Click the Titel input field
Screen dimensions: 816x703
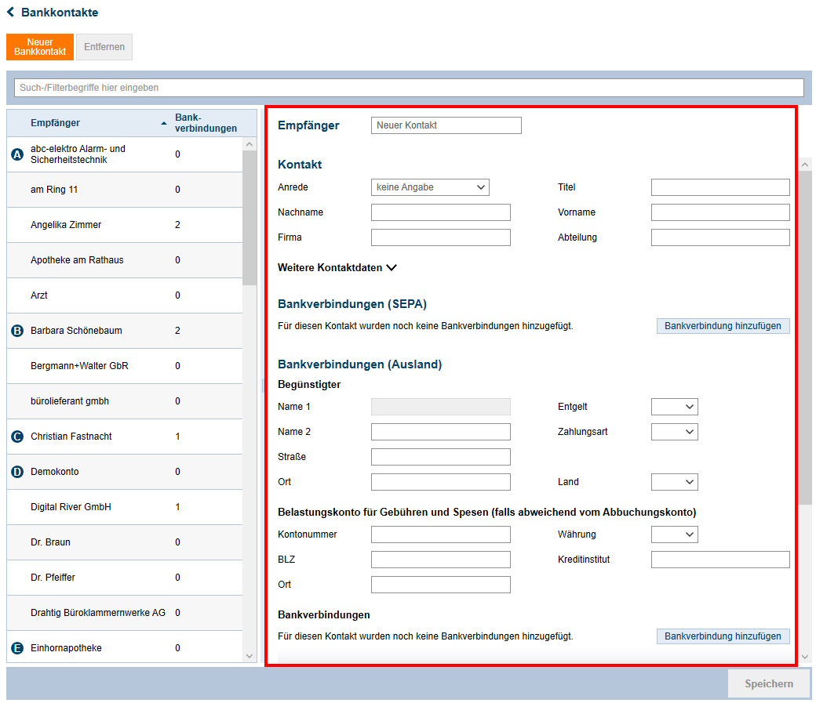tap(720, 187)
